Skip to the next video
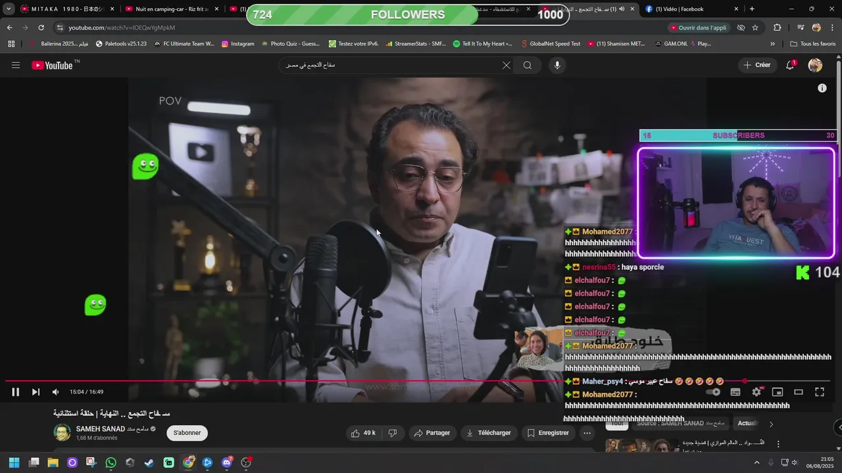The height and width of the screenshot is (473, 842). click(x=36, y=392)
